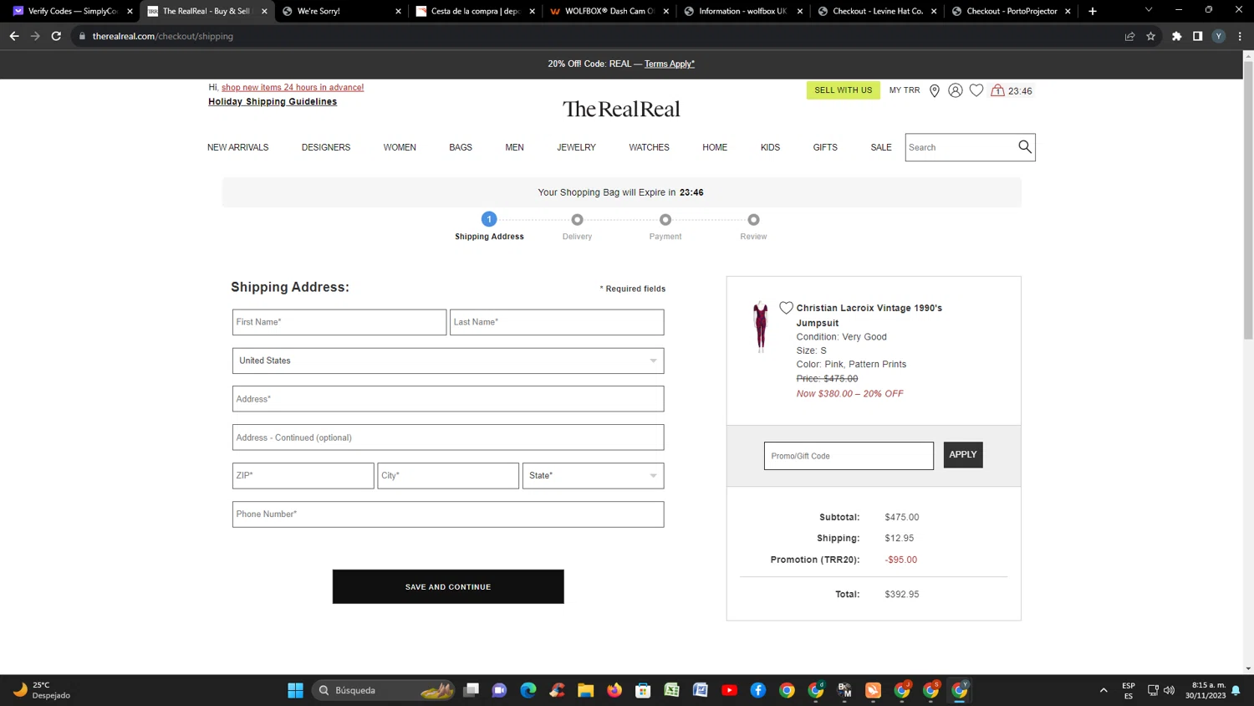Open the NEW ARRIVALS menu
The image size is (1254, 706).
pos(238,147)
